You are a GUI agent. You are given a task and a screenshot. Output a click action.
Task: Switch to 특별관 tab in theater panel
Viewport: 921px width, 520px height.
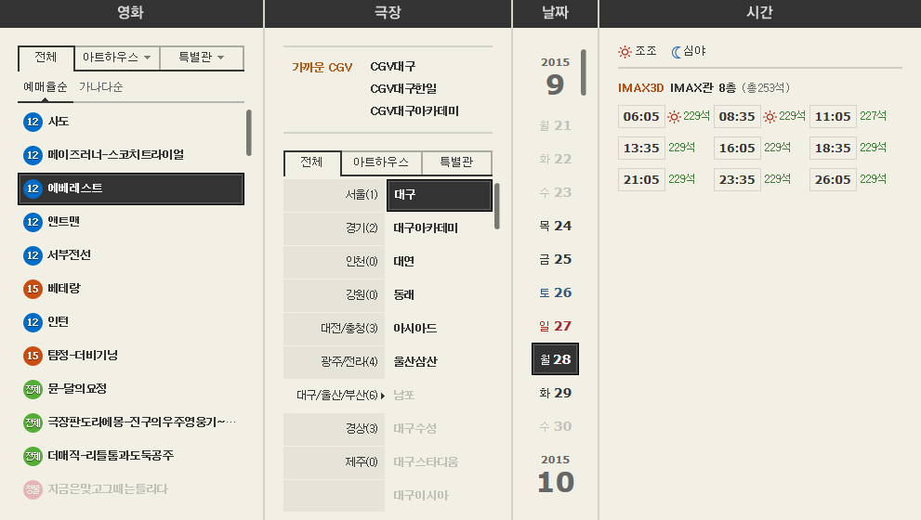click(456, 162)
